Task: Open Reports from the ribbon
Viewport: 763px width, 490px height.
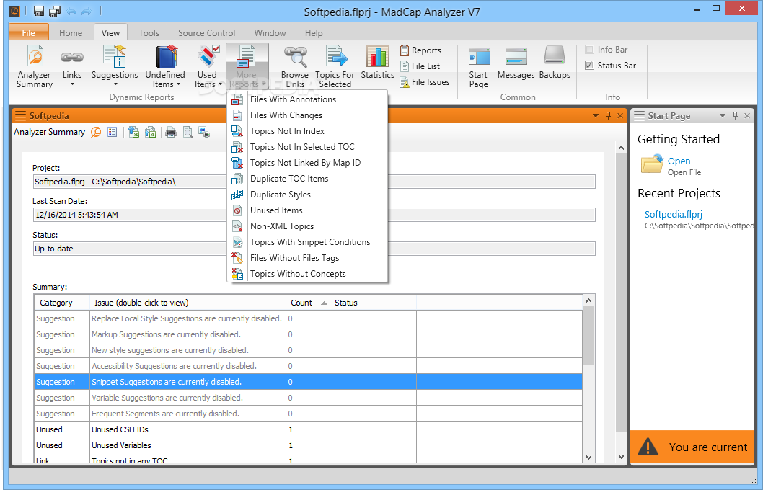Action: pos(420,50)
